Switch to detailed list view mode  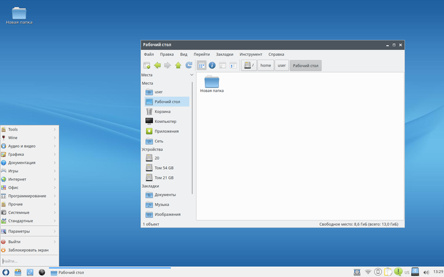233,65
